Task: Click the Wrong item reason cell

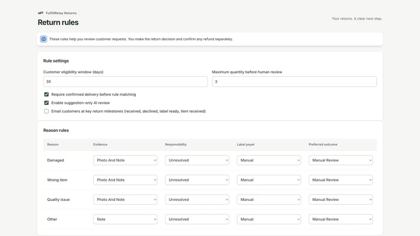Action: click(57, 180)
